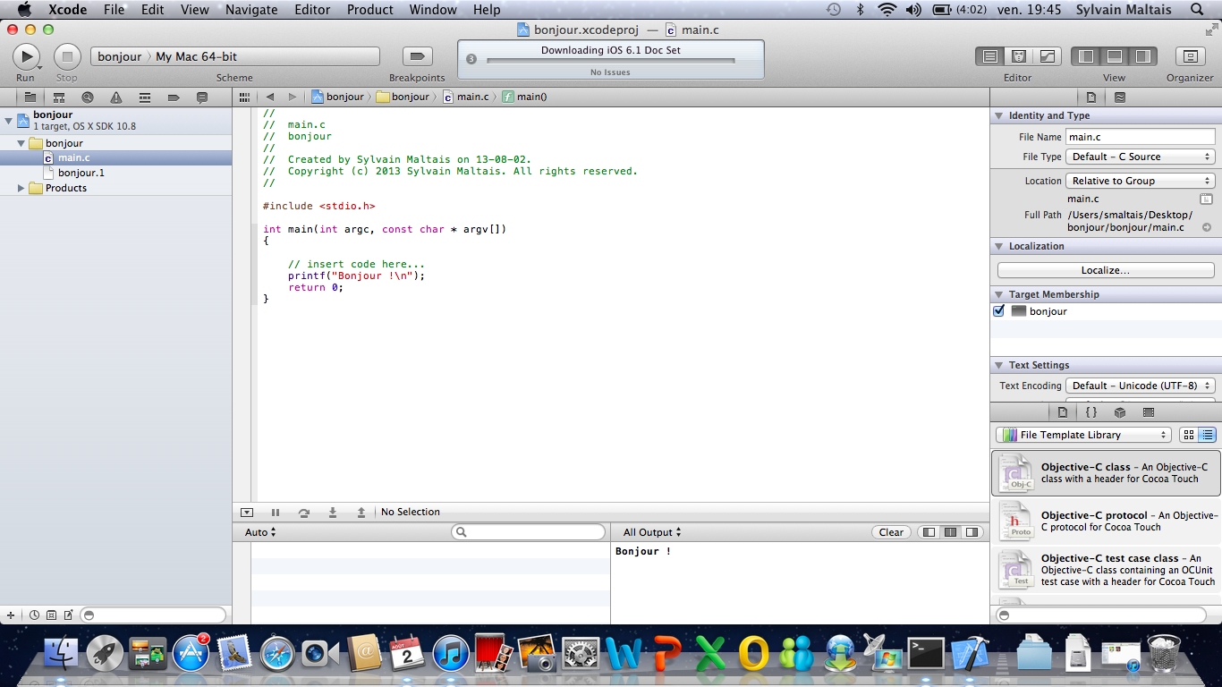
Task: Click the iOS Doc Set download progress bar
Action: tap(610, 61)
